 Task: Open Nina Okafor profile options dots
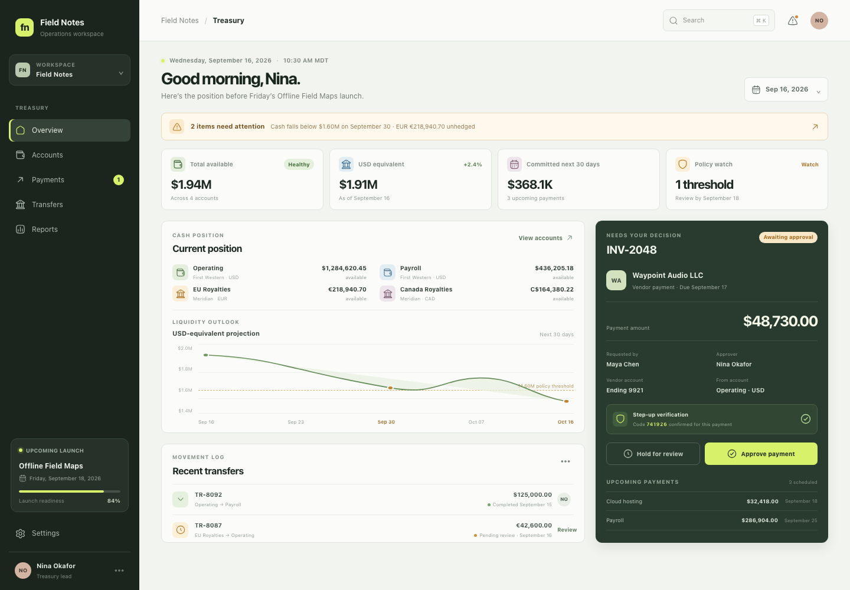coord(119,571)
